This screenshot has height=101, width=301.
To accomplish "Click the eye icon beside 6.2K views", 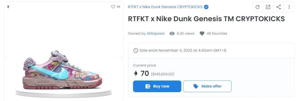I will [x=172, y=33].
